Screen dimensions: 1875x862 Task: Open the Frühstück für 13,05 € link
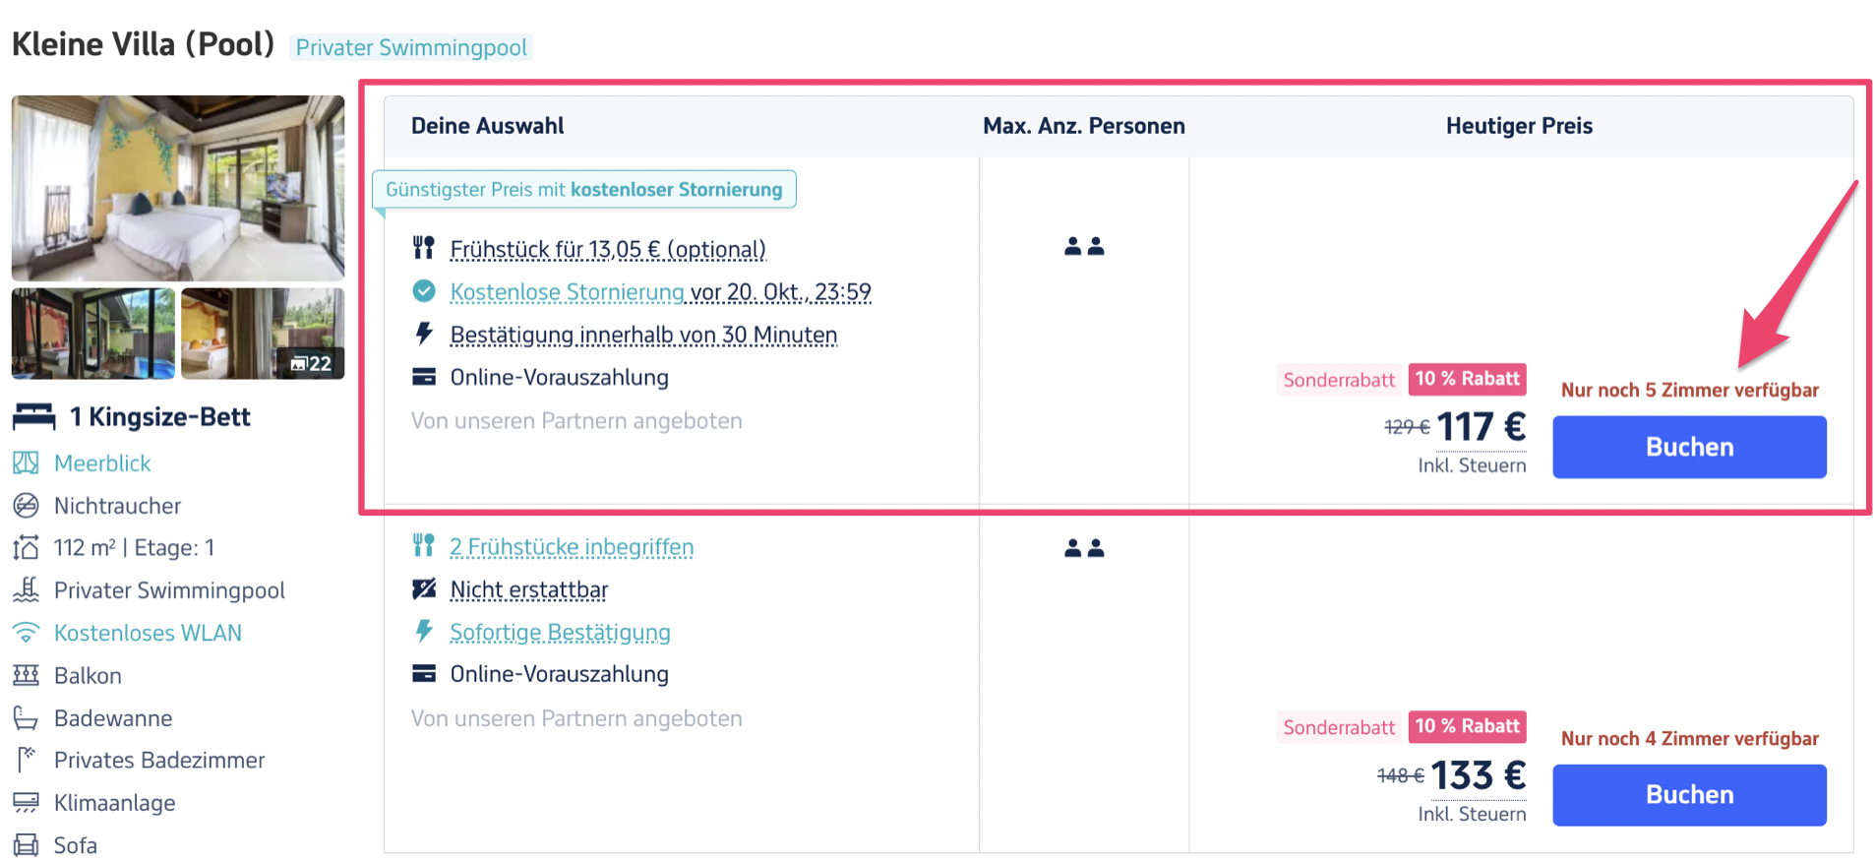coord(608,249)
